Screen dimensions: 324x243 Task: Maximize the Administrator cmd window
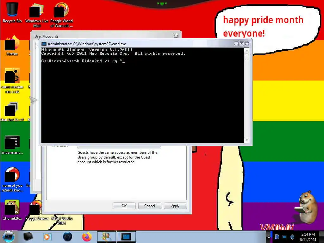pyautogui.click(x=241, y=44)
